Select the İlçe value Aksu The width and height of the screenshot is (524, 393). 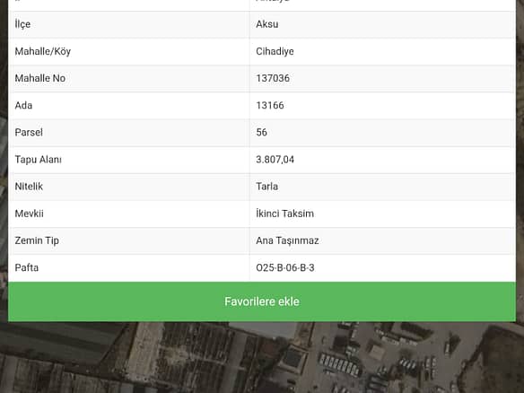[267, 24]
